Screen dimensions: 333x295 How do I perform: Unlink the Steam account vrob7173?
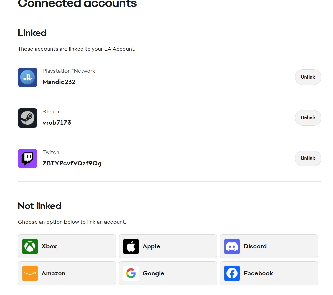coord(308,118)
